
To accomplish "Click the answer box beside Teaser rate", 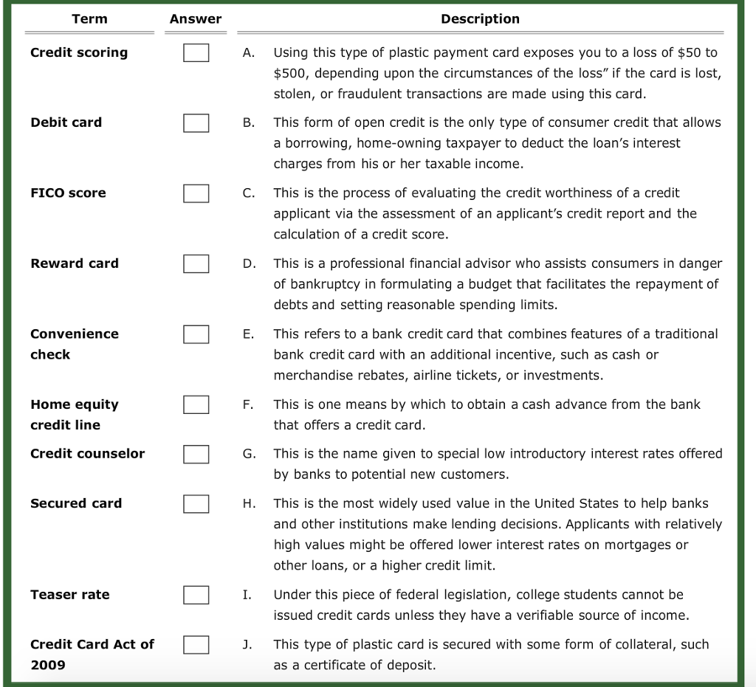I will click(x=195, y=595).
